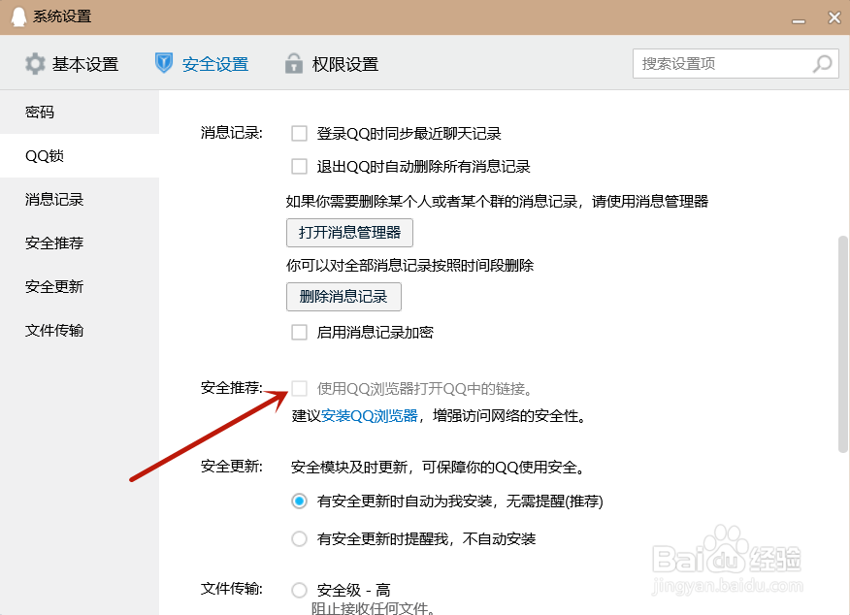Screen dimensions: 850x615
Task: Select 安全推荐 in the sidebar
Action: (80, 243)
